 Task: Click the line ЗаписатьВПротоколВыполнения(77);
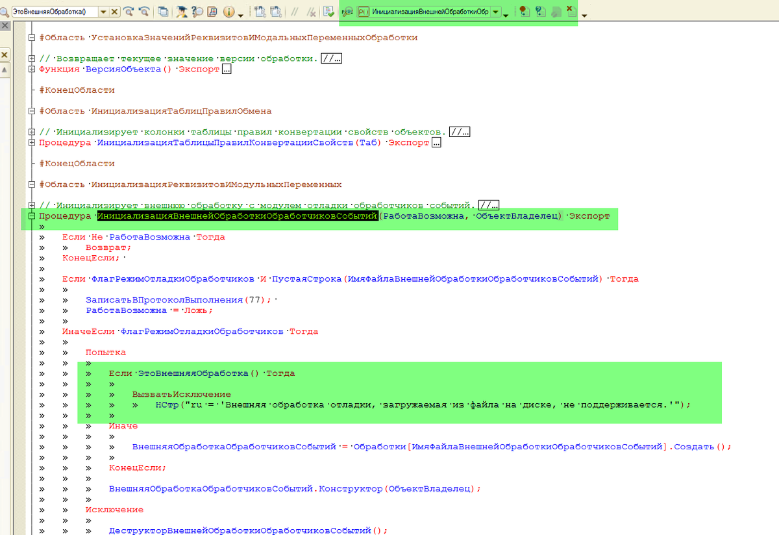179,300
